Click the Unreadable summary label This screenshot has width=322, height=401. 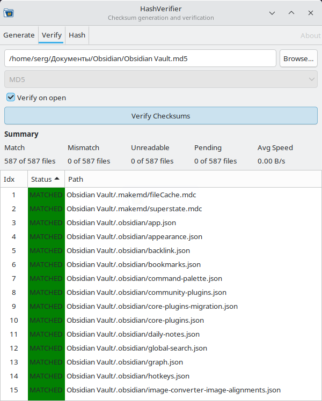pos(150,148)
